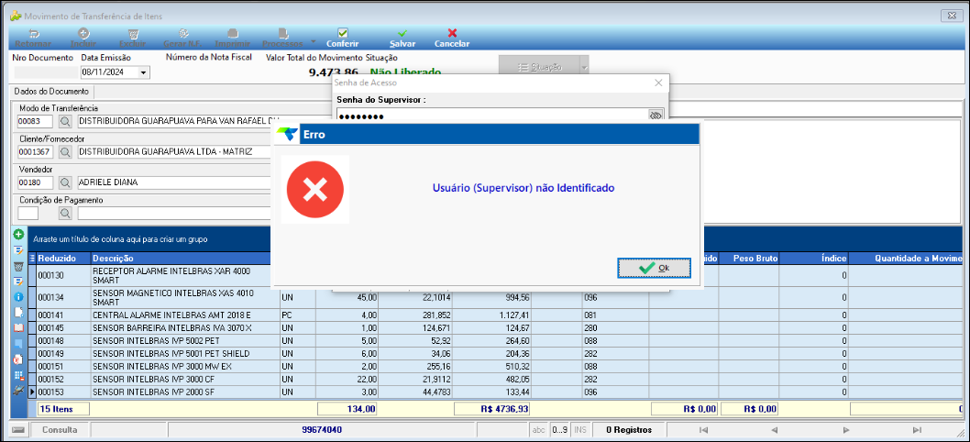Screen dimensions: 970x442
Task: Click the Cancelar red X button
Action: (451, 38)
